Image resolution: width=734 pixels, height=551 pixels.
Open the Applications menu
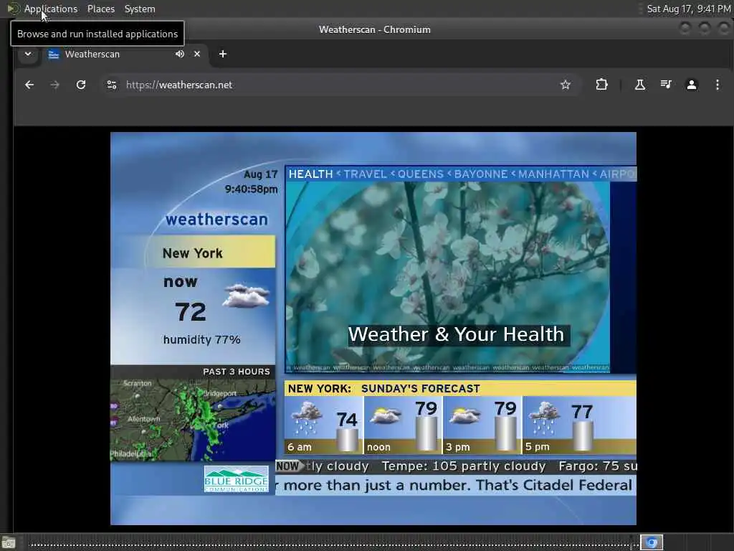tap(51, 9)
